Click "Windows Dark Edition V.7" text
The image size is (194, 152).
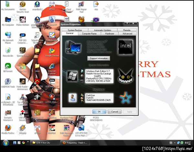(x=98, y=71)
